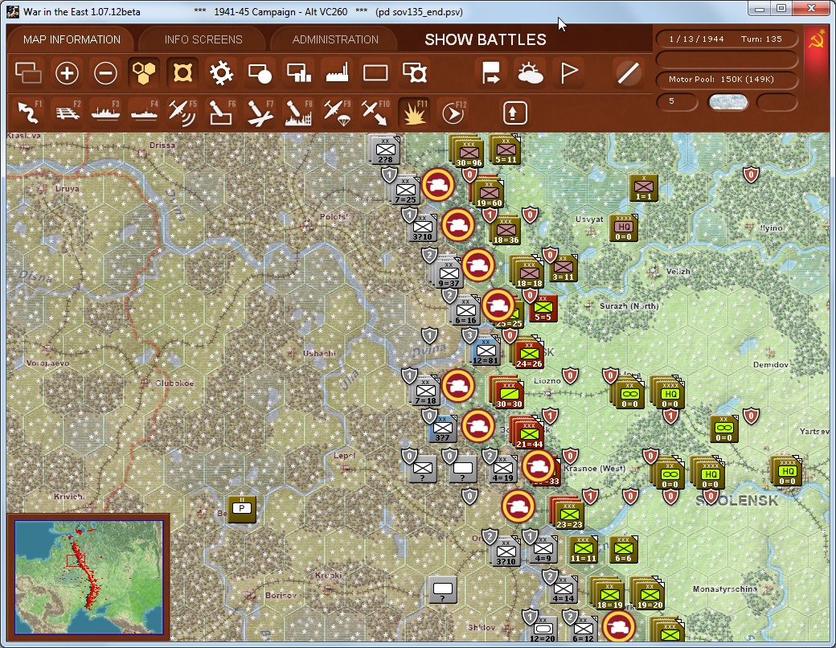
Task: Click the diagonal slash round icon
Action: point(628,73)
